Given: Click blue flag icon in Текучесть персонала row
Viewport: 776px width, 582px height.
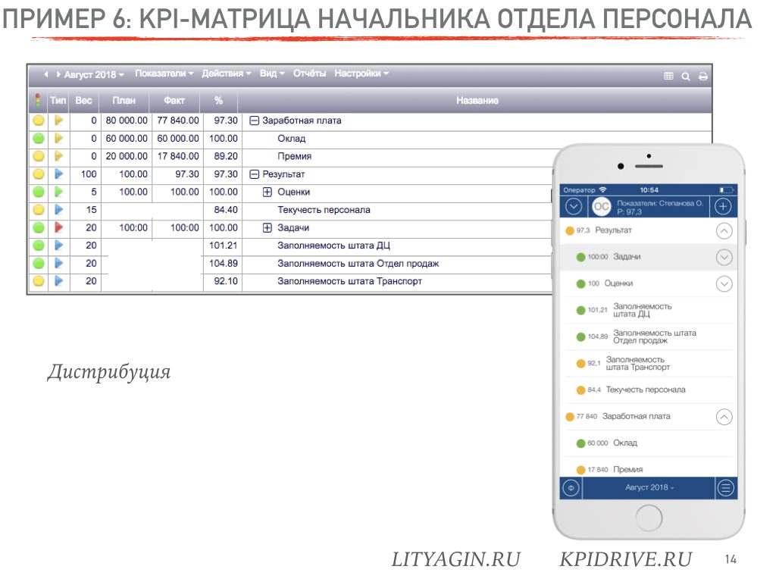Looking at the screenshot, I should tap(59, 209).
